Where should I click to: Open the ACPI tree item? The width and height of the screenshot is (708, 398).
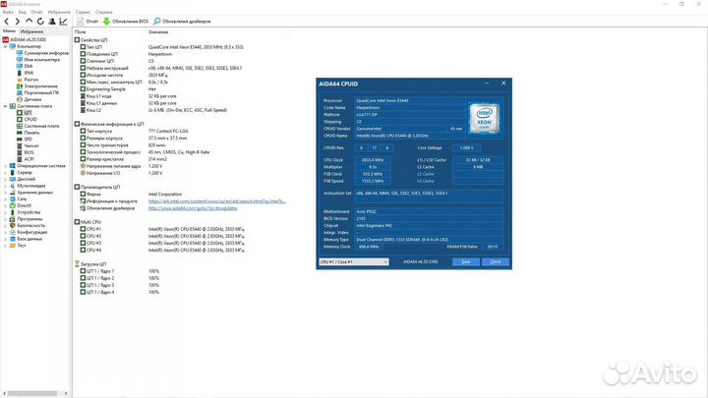pyautogui.click(x=26, y=159)
